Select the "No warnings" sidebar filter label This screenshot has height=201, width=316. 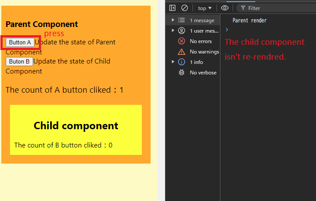(x=204, y=52)
